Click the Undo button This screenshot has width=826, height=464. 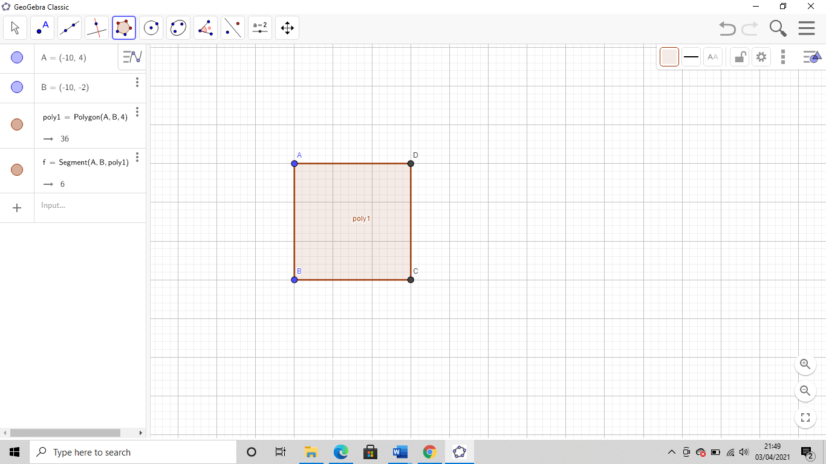(x=727, y=28)
